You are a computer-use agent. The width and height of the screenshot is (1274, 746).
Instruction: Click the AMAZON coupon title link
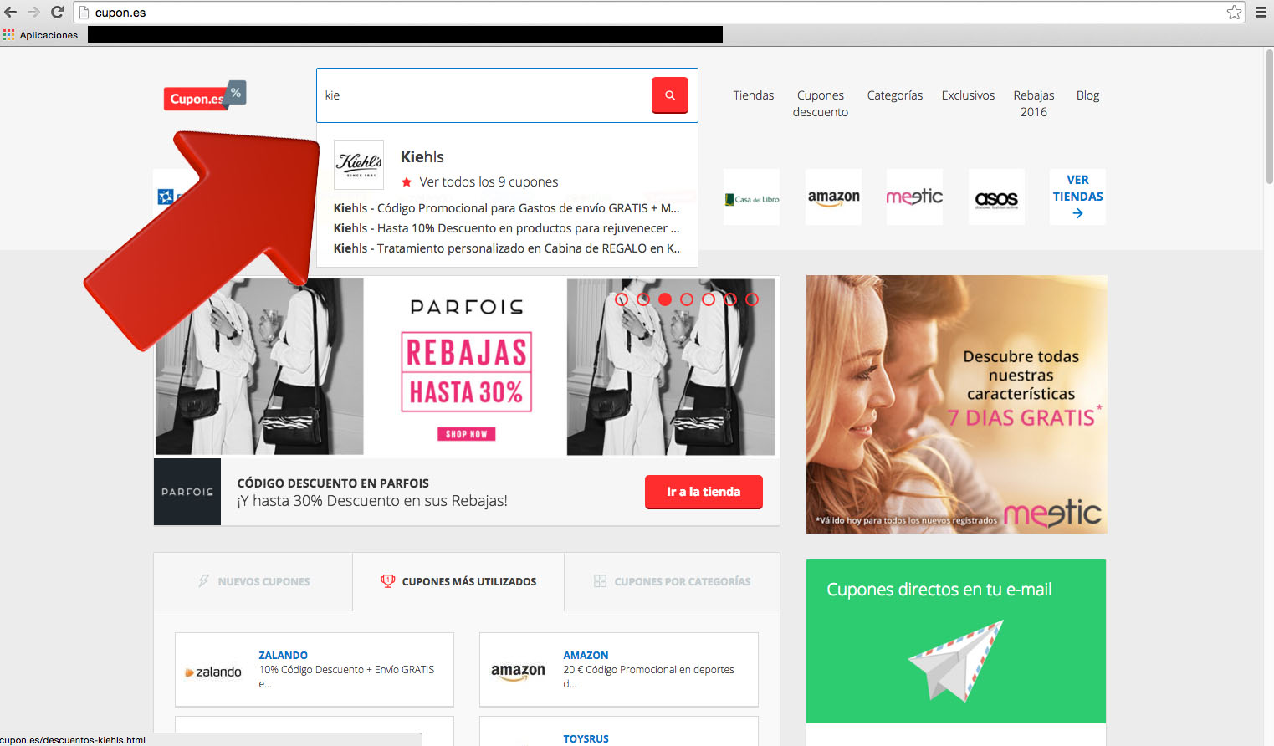[x=586, y=655]
